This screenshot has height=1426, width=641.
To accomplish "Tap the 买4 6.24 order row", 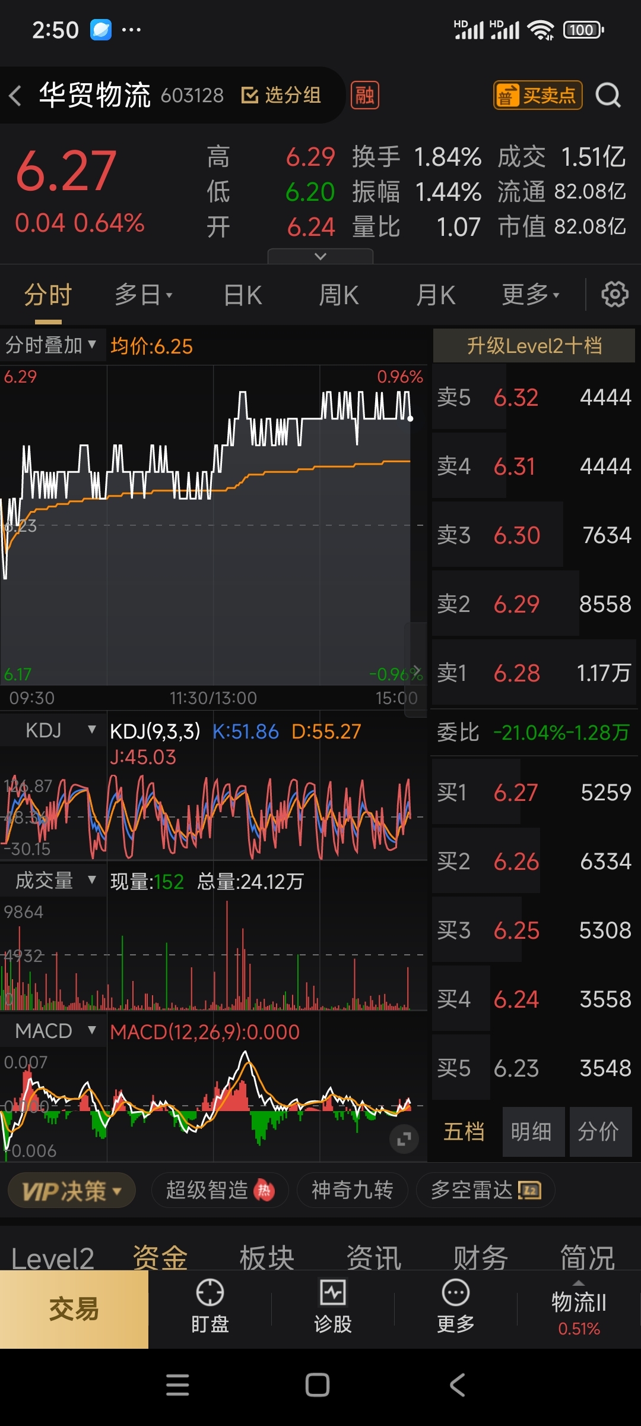I will (x=534, y=999).
